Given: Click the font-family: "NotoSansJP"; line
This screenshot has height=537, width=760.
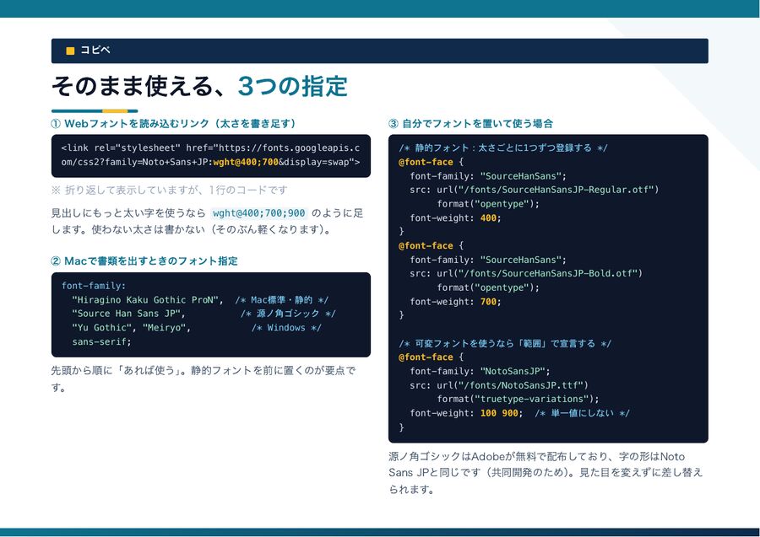Looking at the screenshot, I should coord(480,371).
